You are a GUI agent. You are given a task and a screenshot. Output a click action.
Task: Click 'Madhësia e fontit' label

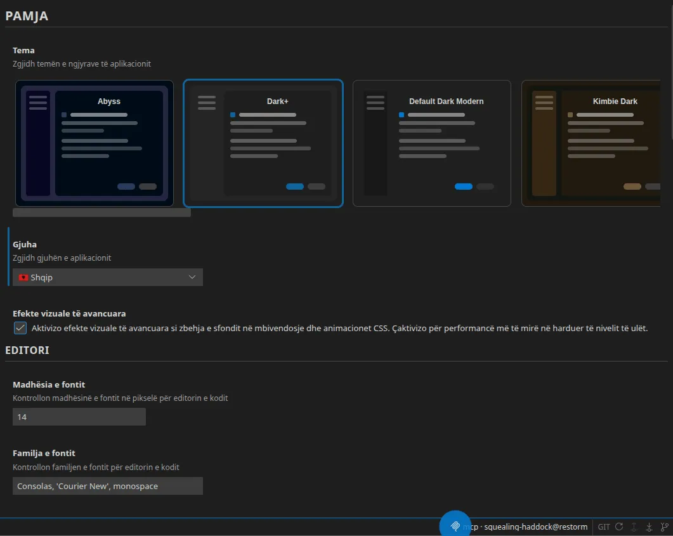(x=49, y=384)
